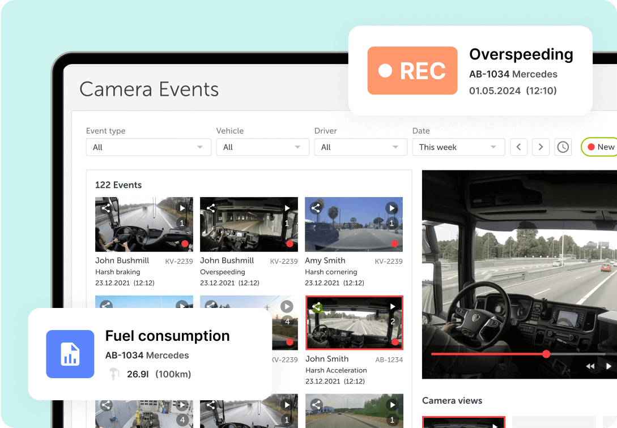The height and width of the screenshot is (428, 617).
Task: Share the Amy Smith Harsh cornering event
Action: (x=316, y=208)
